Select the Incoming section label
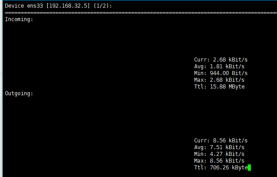This screenshot has height=177, width=277. (x=19, y=19)
